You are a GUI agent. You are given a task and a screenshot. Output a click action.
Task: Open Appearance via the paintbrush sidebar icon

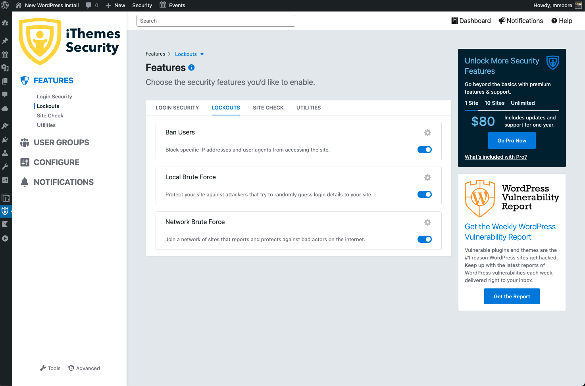pyautogui.click(x=5, y=126)
